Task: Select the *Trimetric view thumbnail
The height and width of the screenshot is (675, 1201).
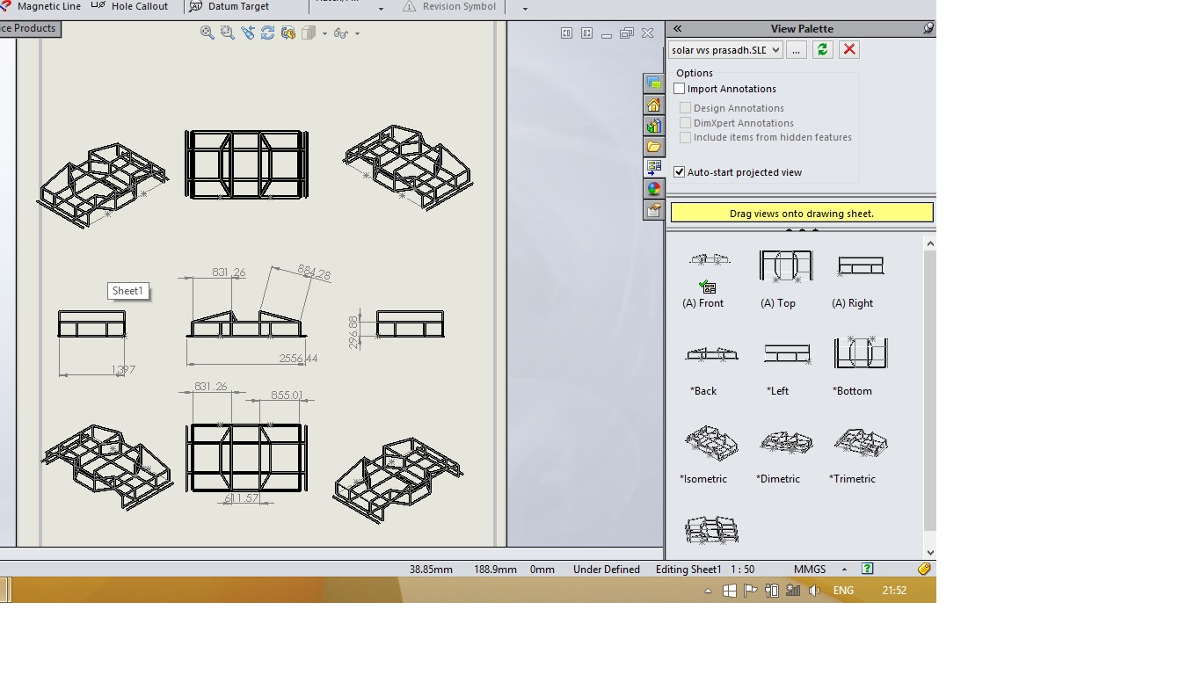Action: point(861,441)
